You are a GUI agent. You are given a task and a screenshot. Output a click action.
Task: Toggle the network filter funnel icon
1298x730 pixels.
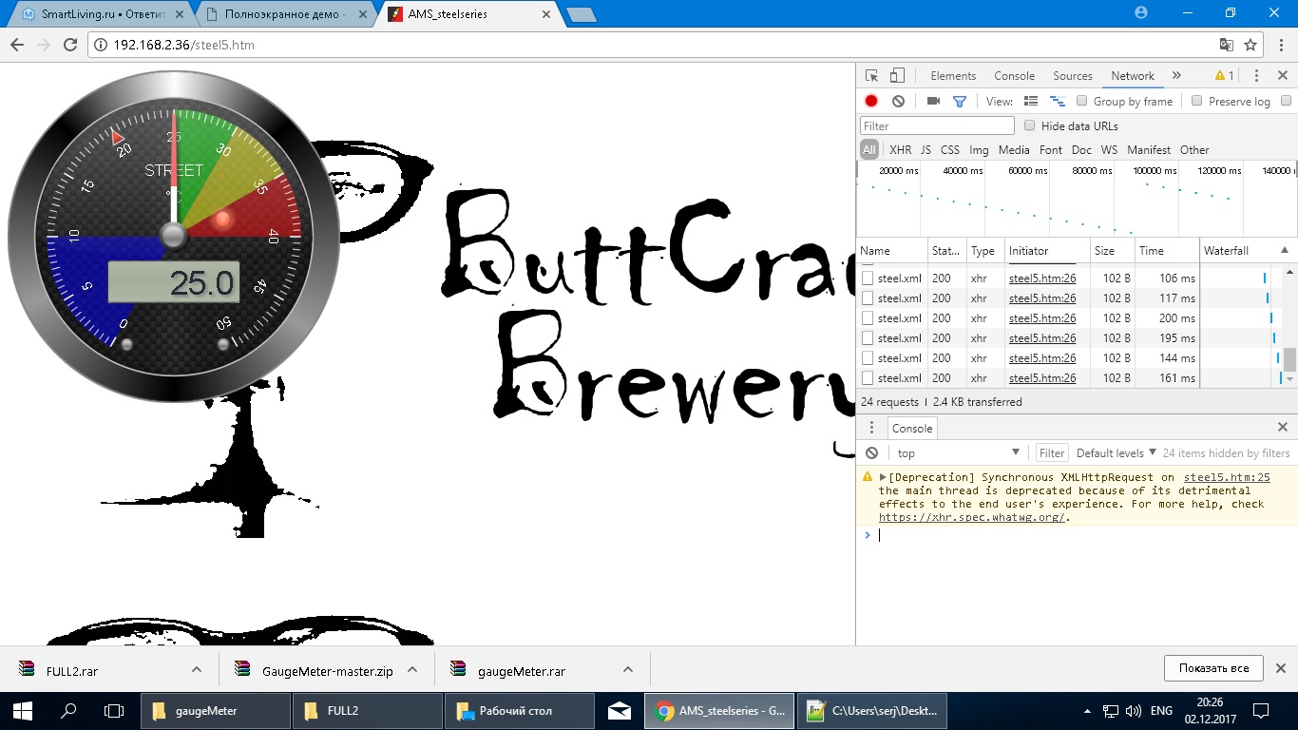tap(960, 101)
